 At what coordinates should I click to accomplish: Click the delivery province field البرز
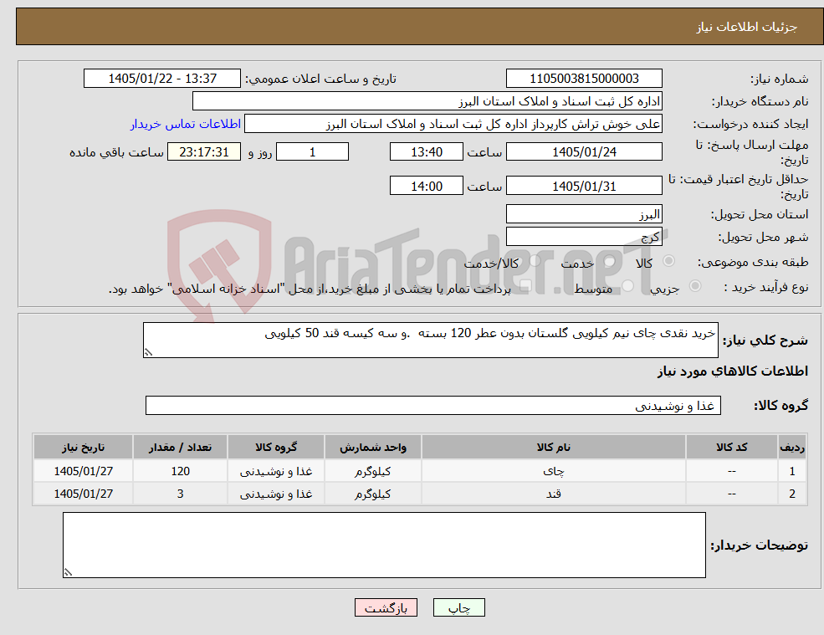pos(584,214)
